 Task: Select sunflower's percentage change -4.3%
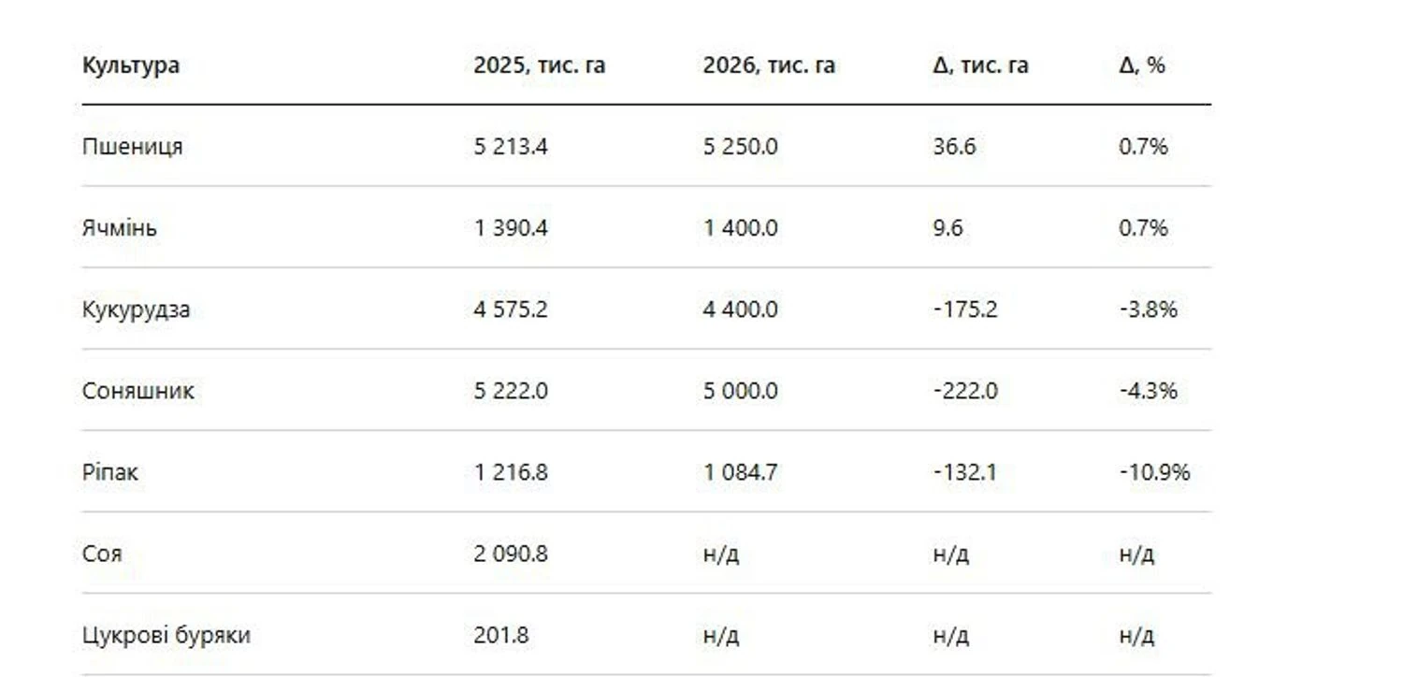click(x=1148, y=391)
